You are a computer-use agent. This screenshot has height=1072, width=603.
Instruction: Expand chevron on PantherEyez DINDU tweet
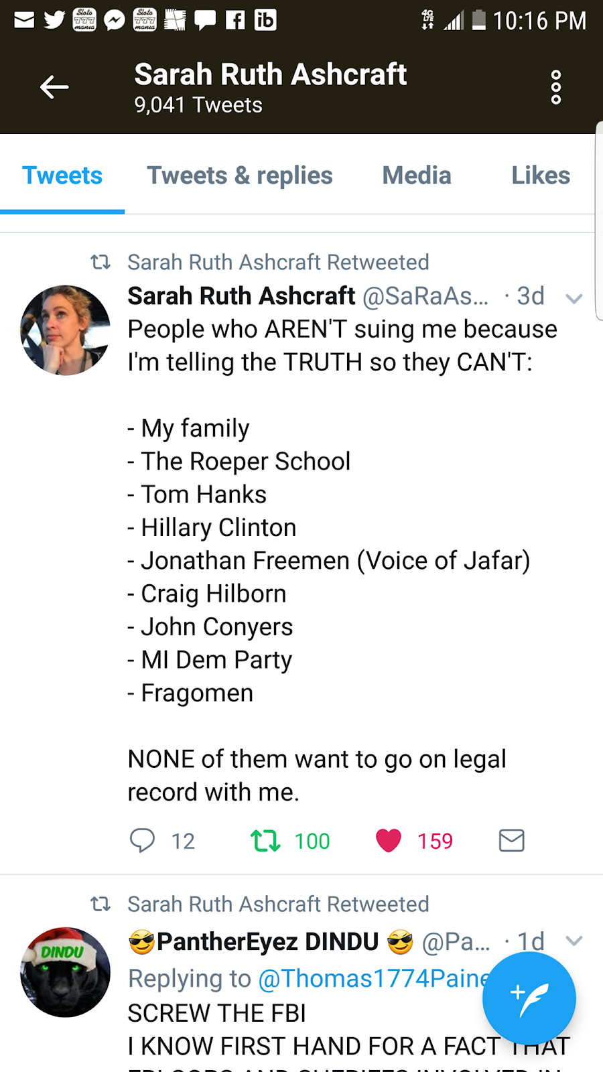pos(574,941)
